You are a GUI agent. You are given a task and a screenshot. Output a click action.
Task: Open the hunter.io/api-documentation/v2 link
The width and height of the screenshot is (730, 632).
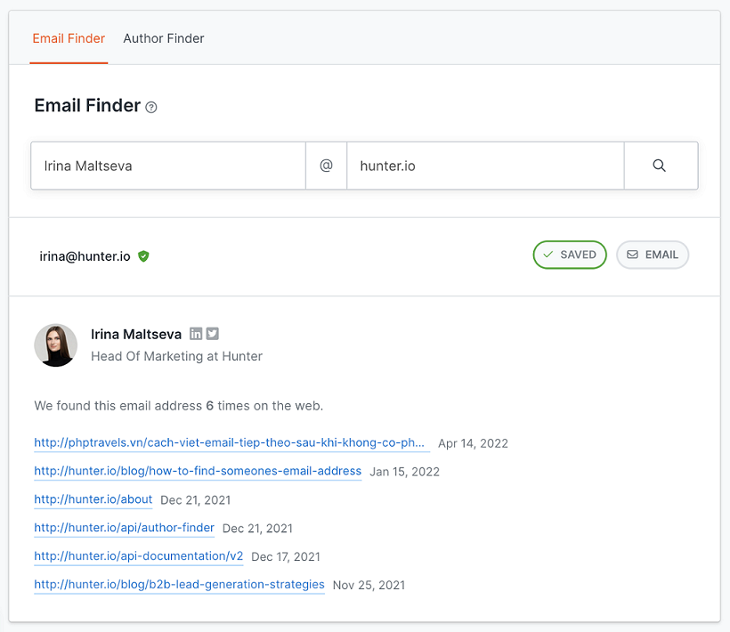coord(138,556)
